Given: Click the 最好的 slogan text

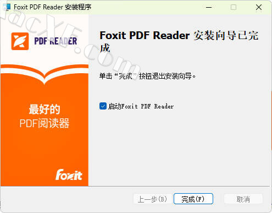Looking at the screenshot, I should [x=45, y=110].
